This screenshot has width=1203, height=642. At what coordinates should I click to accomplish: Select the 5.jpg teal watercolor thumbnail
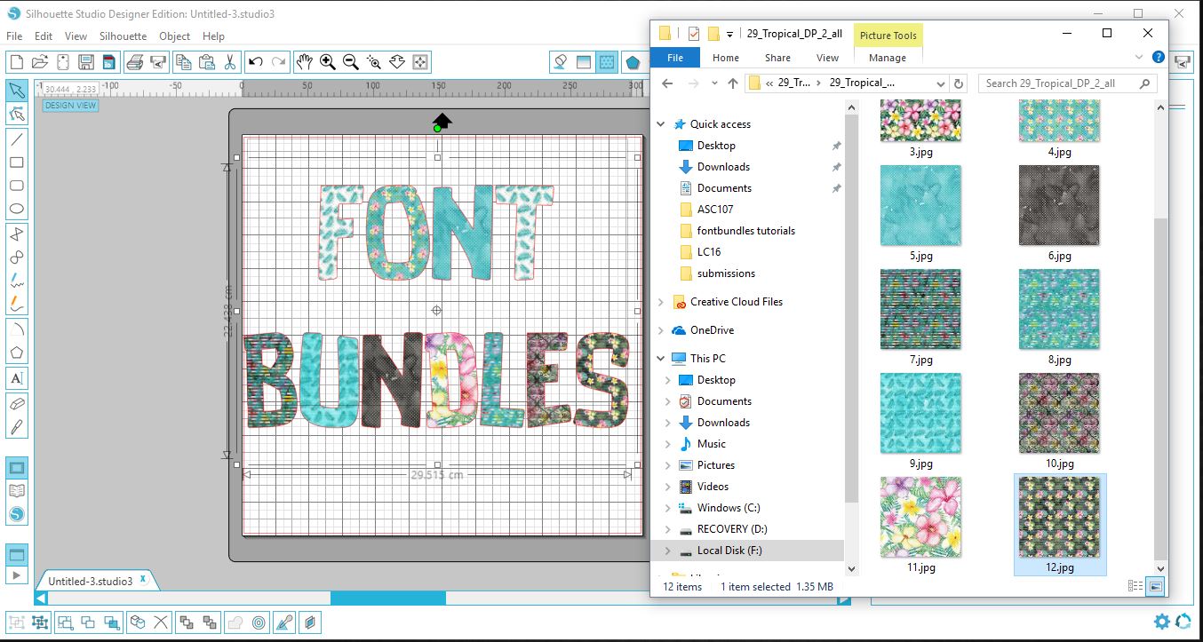click(920, 205)
